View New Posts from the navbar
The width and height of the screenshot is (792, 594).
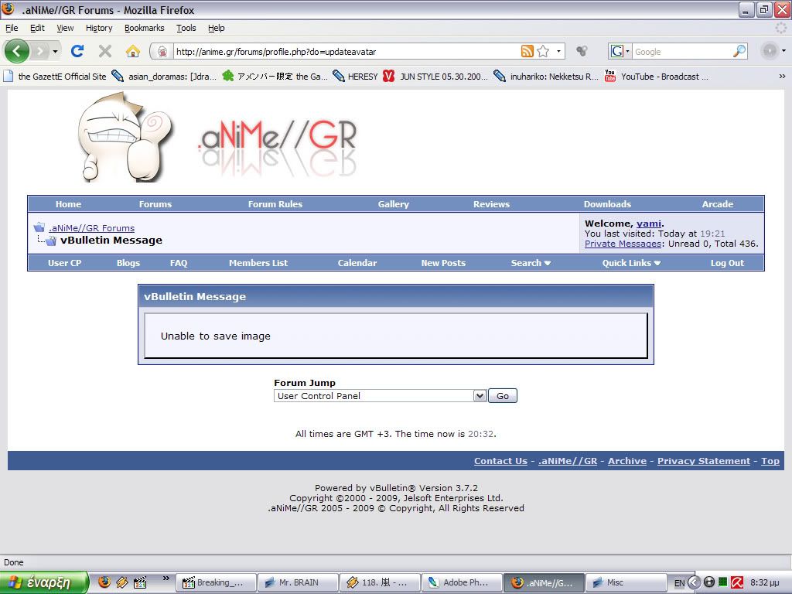tap(443, 263)
